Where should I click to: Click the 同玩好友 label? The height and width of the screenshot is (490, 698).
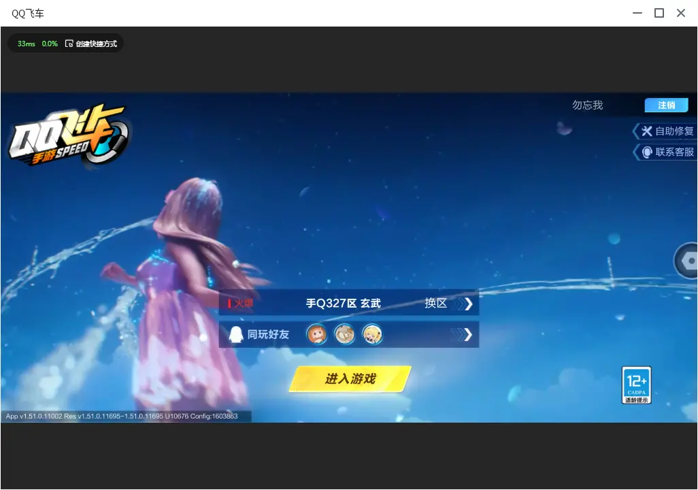268,335
